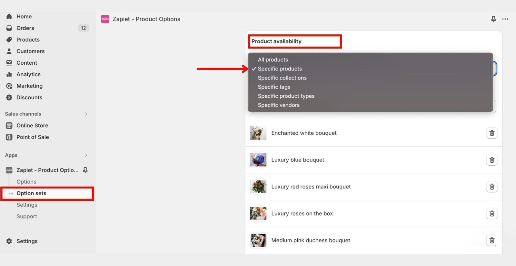
Task: Expand the Sales channels section
Action: (x=86, y=114)
